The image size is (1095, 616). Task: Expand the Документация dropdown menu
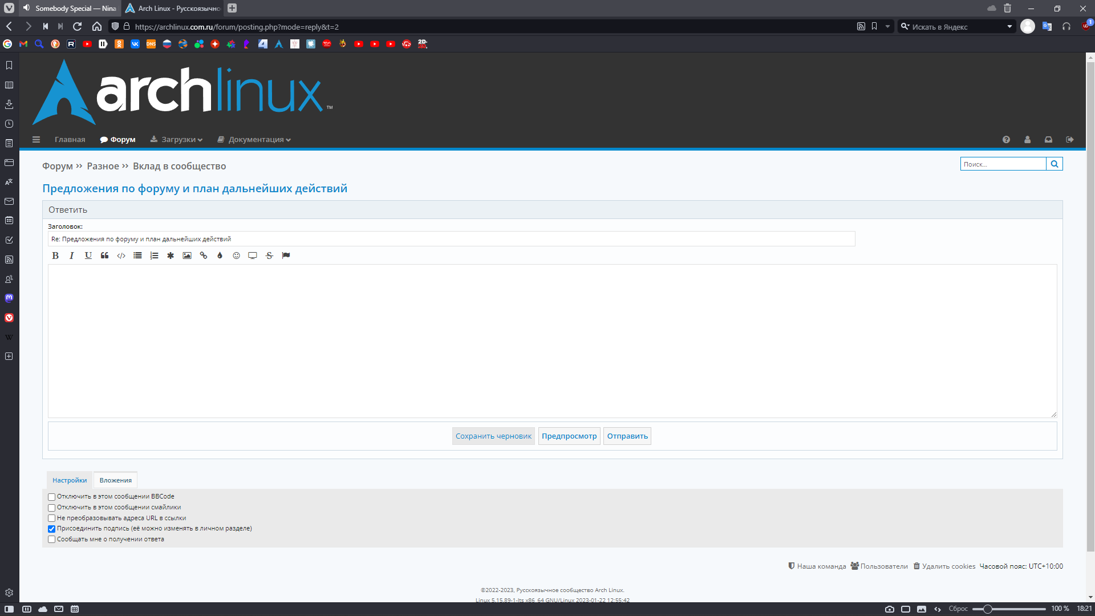254,140
